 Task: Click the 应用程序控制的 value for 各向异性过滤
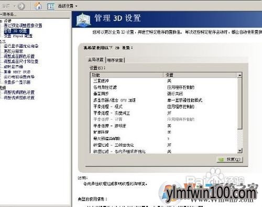coord(181,87)
